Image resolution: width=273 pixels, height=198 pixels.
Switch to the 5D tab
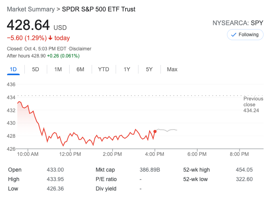(x=35, y=70)
